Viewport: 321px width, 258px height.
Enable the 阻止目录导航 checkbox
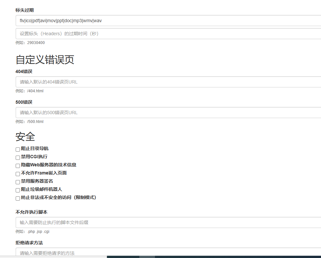point(18,149)
